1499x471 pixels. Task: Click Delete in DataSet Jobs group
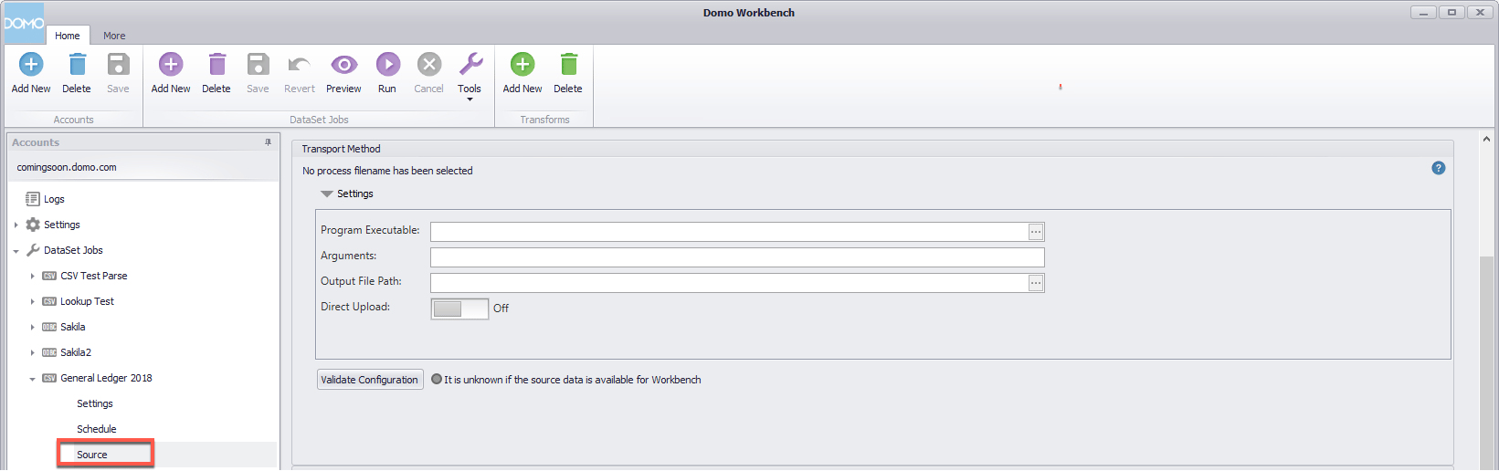pos(216,73)
